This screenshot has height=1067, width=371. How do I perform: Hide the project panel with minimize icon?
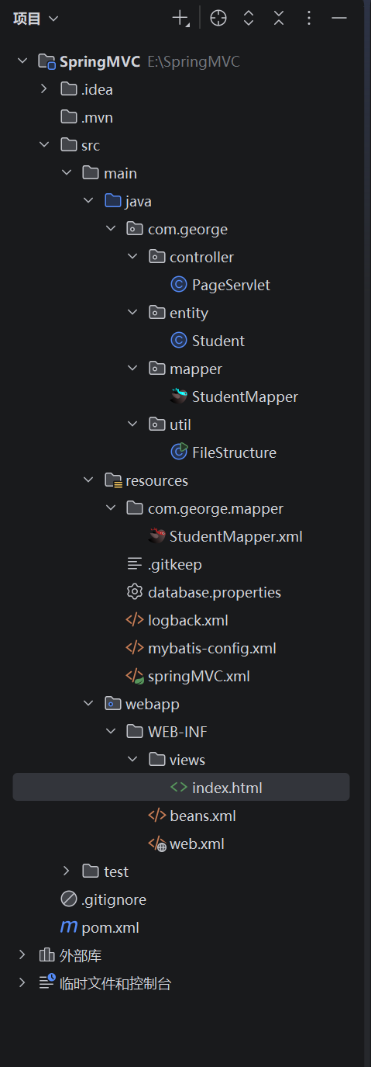tap(339, 19)
